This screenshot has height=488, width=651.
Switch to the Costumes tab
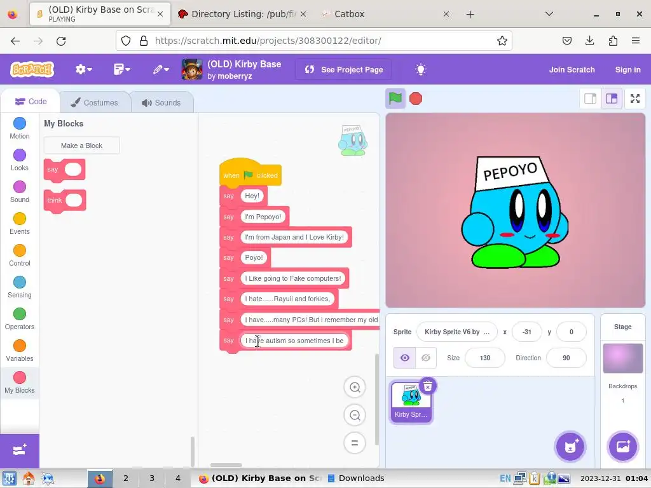[x=95, y=102]
